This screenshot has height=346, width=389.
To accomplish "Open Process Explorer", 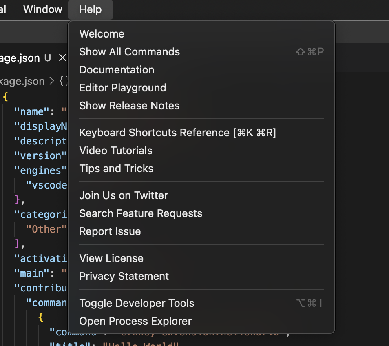I will pos(135,321).
